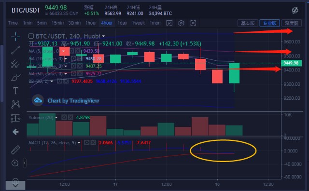Select the pitchfork drawing tool

15,64
